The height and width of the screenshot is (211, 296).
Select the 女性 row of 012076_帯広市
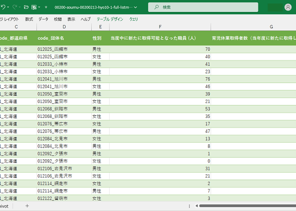coord(148,124)
